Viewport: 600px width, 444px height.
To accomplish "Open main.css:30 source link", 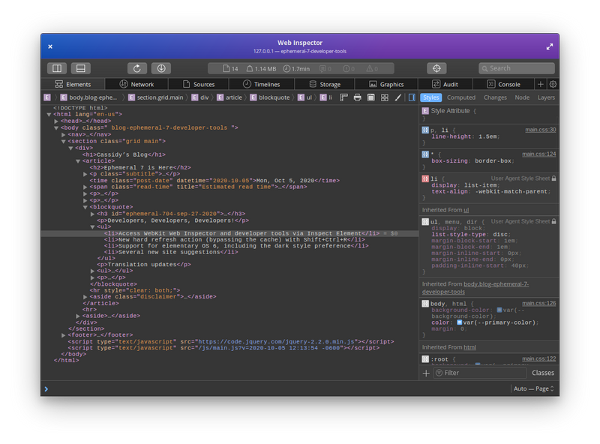I will [x=540, y=130].
